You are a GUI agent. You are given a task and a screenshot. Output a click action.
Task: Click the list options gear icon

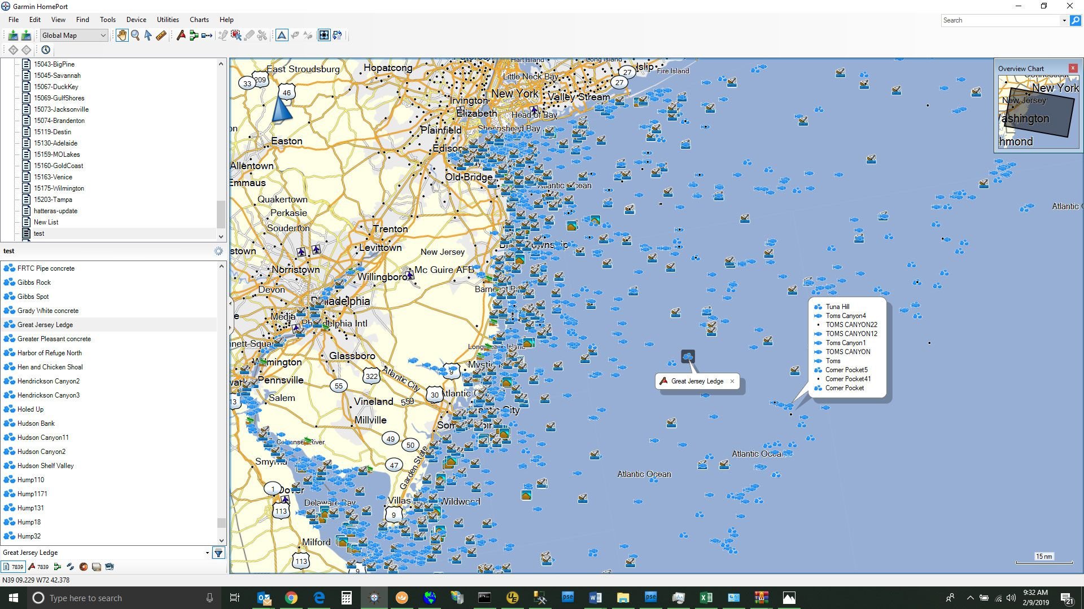tap(218, 251)
